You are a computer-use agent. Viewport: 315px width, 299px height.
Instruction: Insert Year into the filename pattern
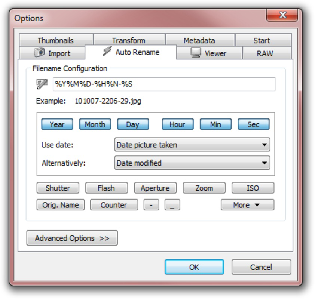pos(57,124)
